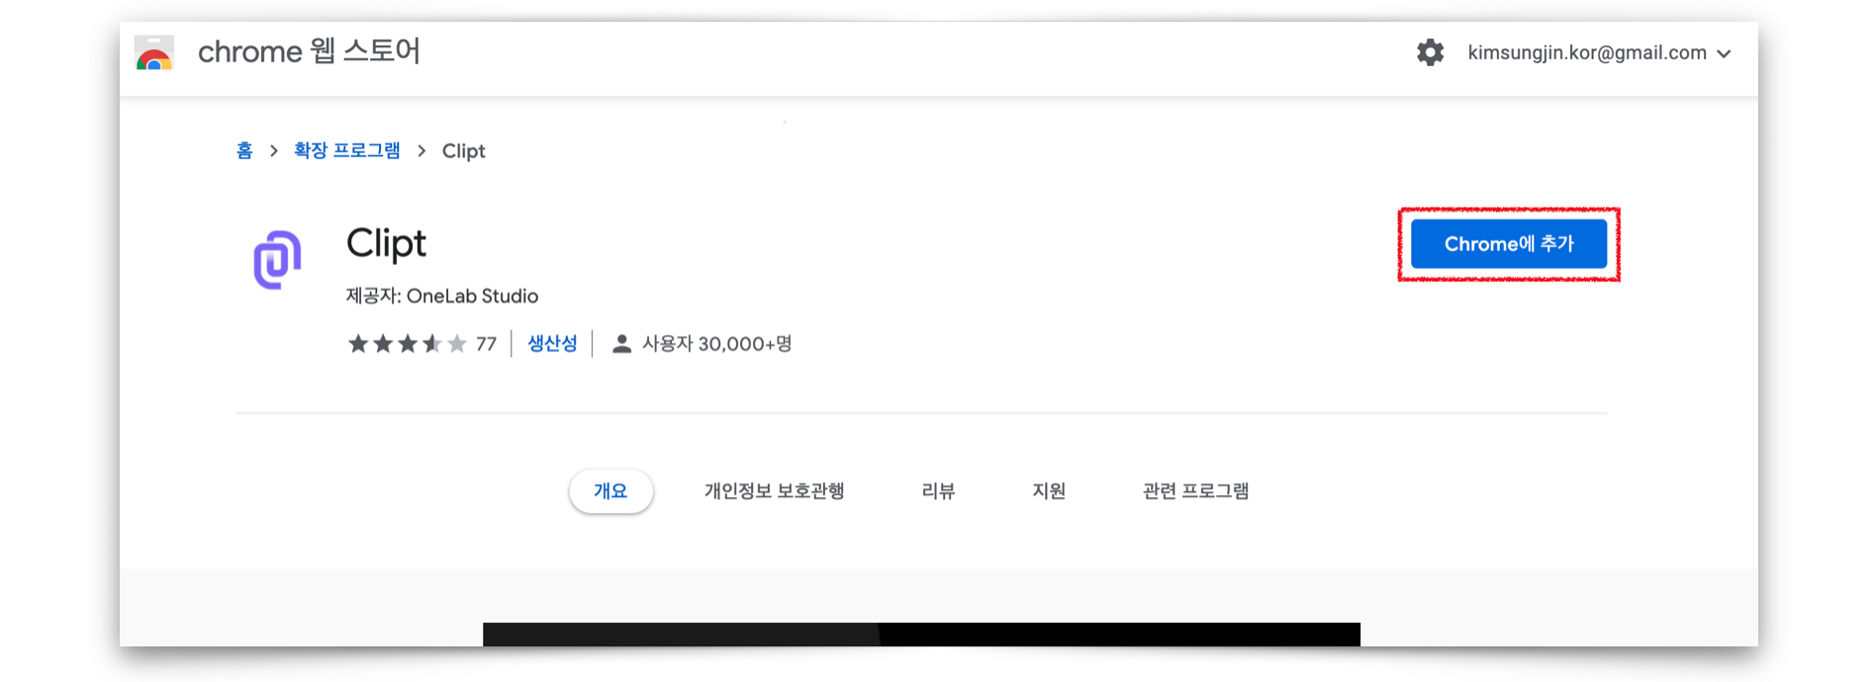Click the 제공자: OneLab Studio text
1876x682 pixels.
pos(442,296)
